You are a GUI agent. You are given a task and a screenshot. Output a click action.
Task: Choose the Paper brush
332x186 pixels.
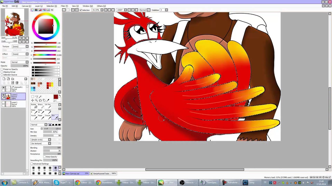(41, 117)
